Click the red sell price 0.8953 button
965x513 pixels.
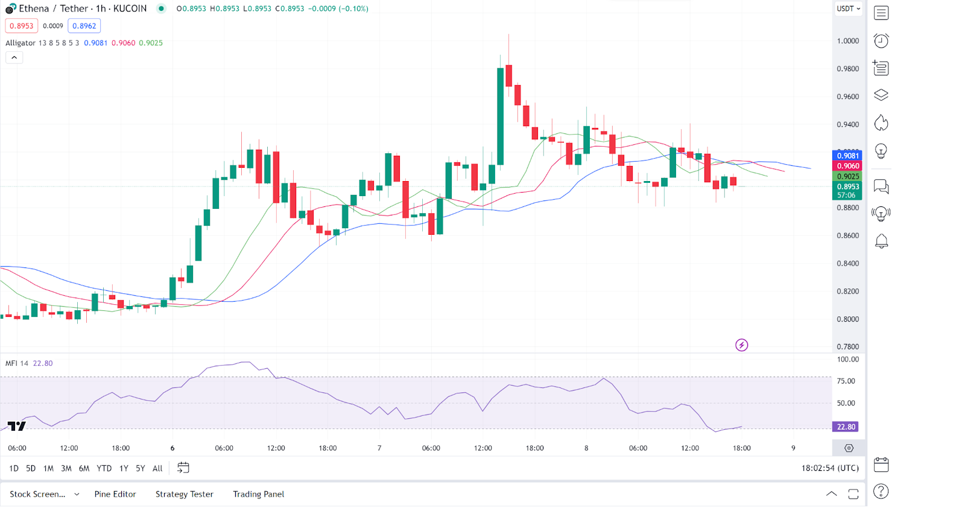point(22,26)
